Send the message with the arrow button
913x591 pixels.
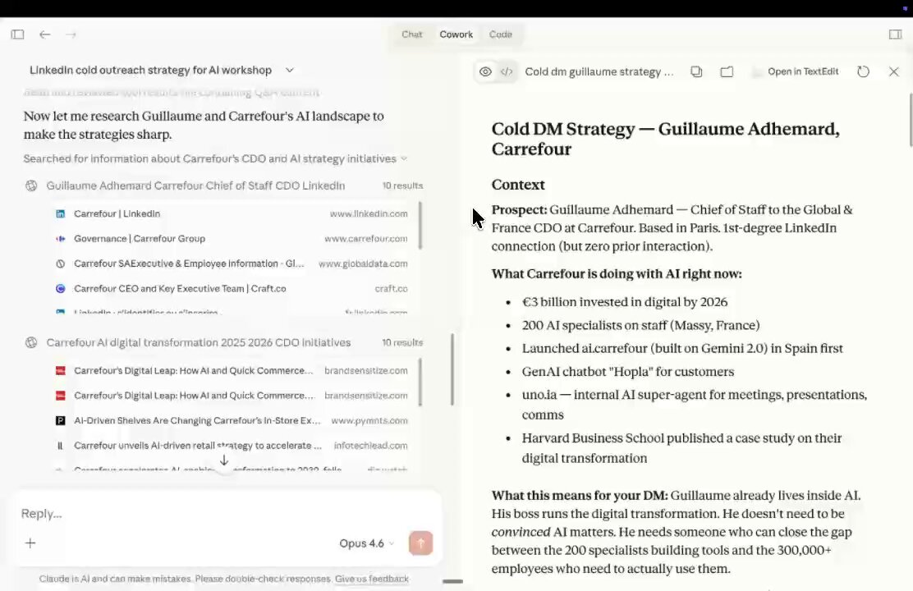tap(420, 543)
